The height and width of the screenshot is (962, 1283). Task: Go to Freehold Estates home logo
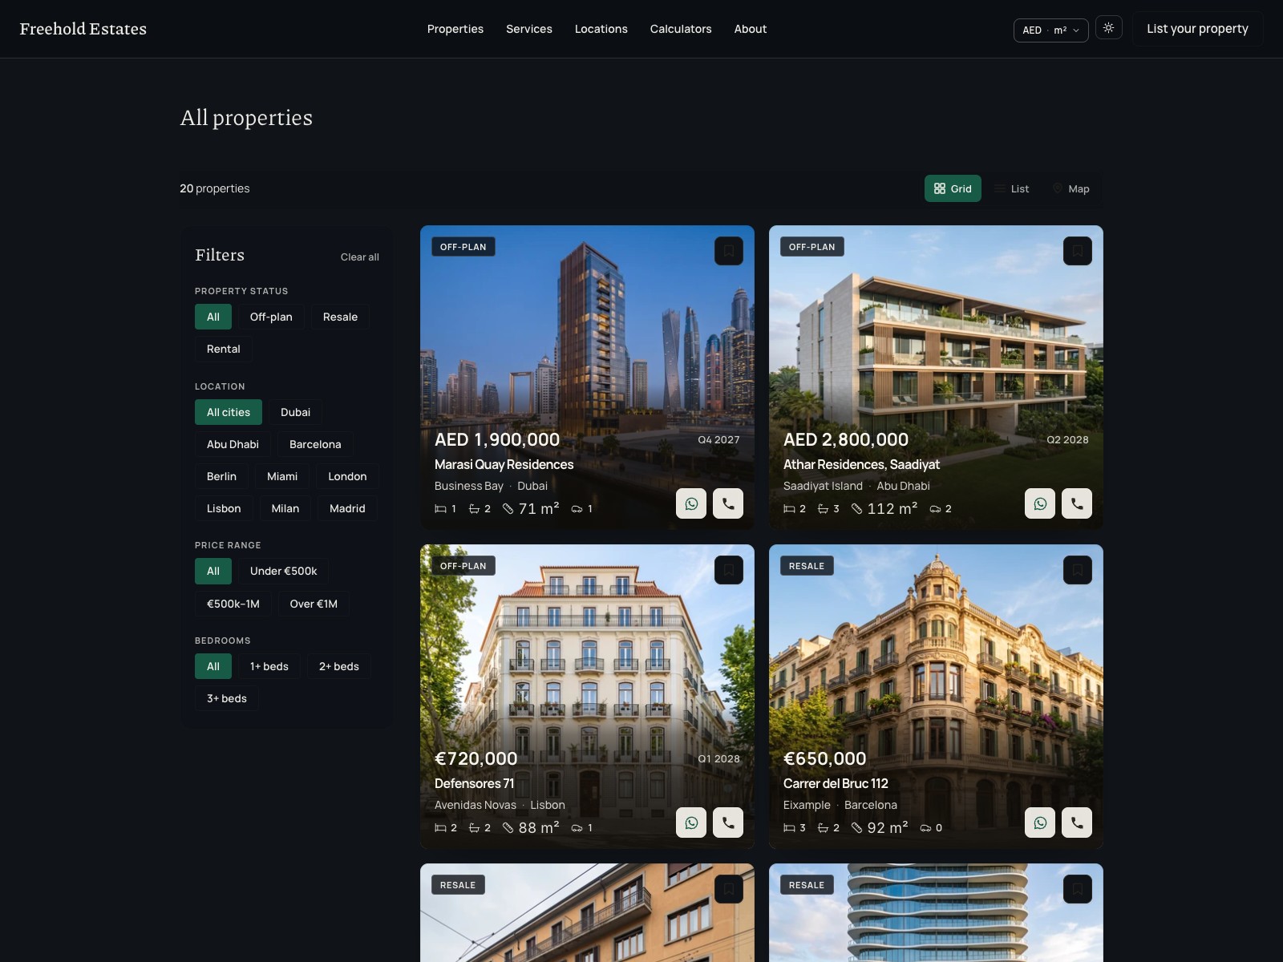pos(83,29)
